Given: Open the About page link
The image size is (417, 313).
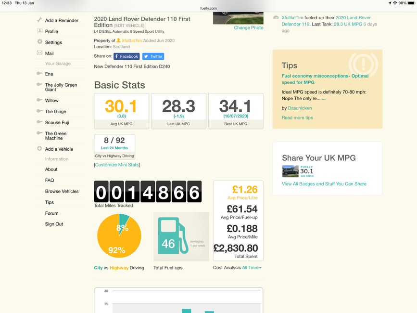Looking at the screenshot, I should point(51,170).
